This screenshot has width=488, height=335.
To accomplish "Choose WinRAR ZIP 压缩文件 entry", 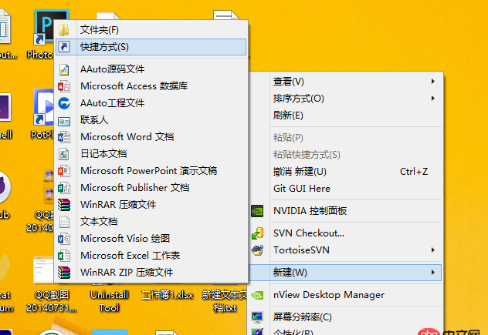I will (151, 273).
